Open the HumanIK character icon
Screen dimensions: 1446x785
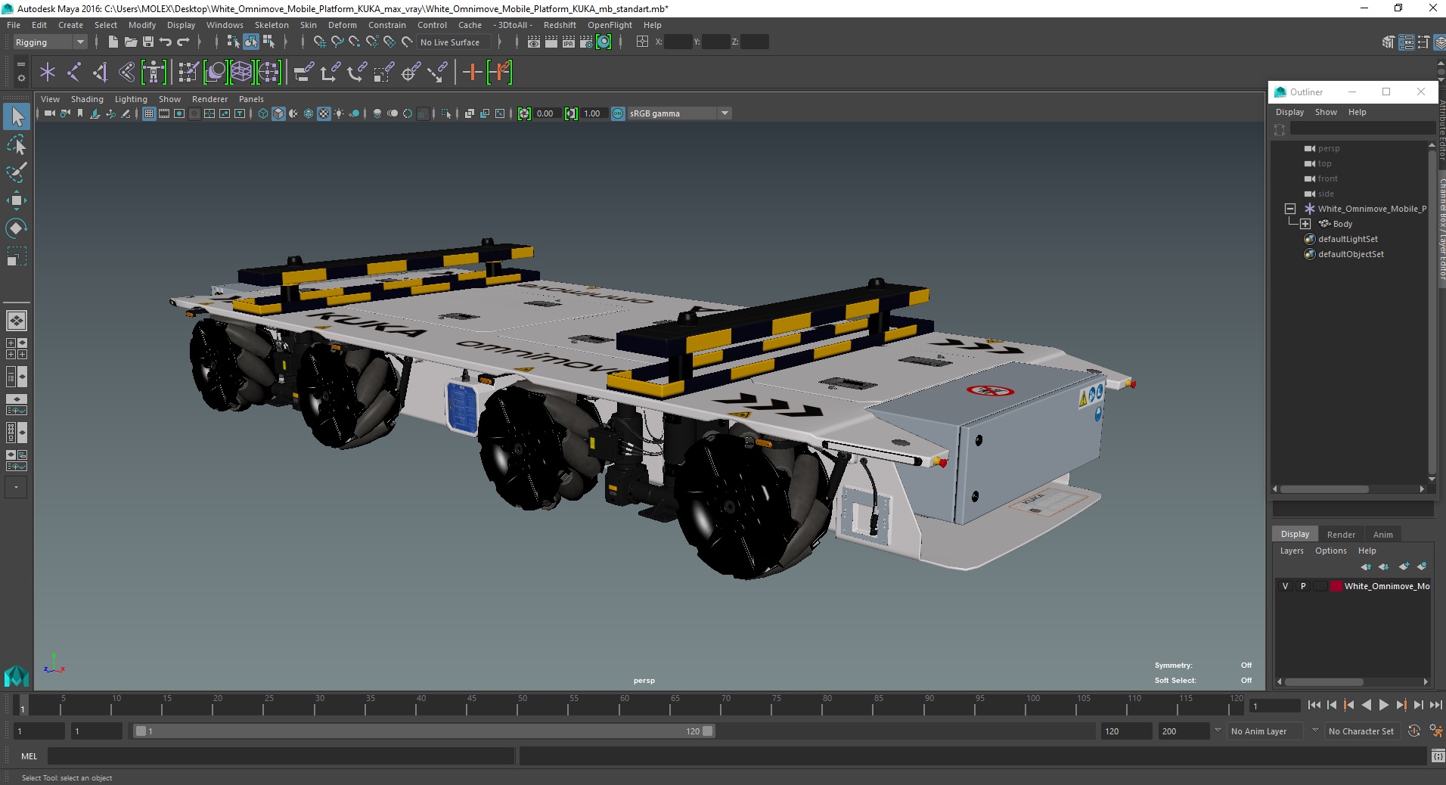click(154, 73)
